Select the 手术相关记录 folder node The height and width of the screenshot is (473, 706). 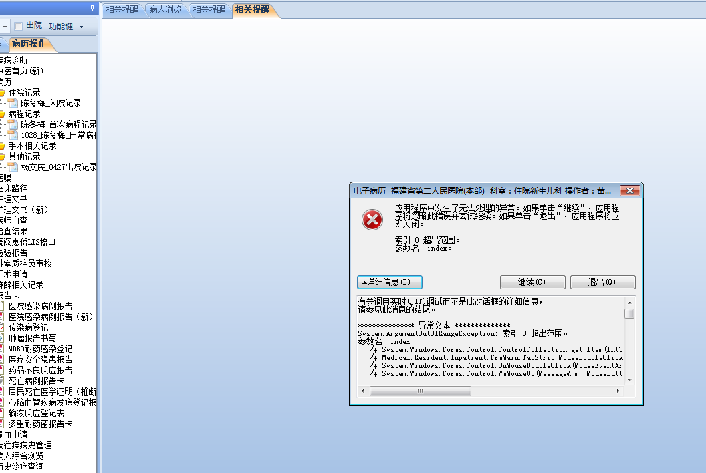[x=32, y=146]
